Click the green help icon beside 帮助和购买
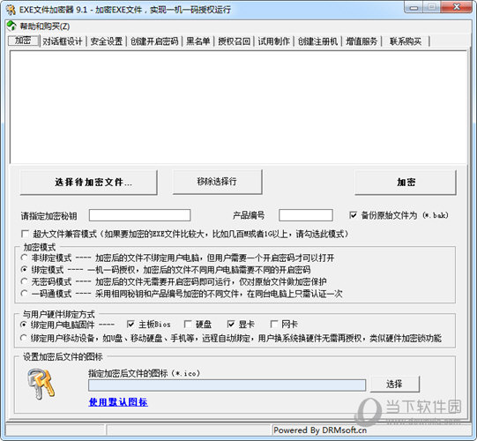The height and width of the screenshot is (441, 477). pyautogui.click(x=11, y=26)
